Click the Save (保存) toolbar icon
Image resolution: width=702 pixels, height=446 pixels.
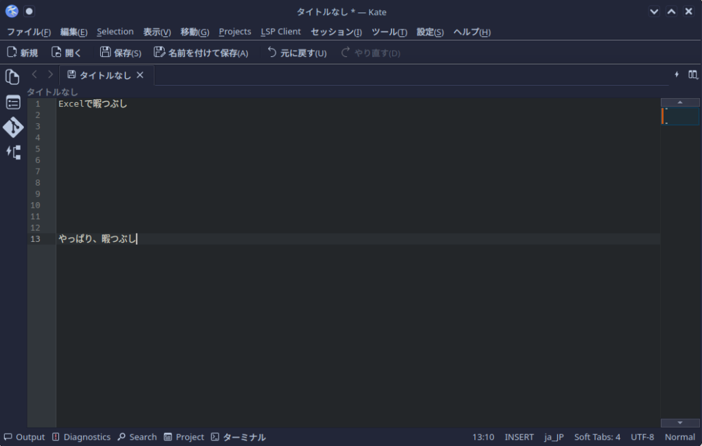(x=105, y=52)
